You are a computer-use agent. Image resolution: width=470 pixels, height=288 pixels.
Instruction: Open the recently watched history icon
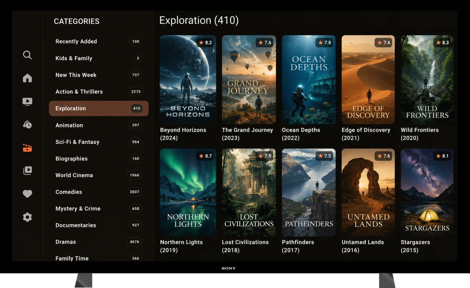[28, 125]
